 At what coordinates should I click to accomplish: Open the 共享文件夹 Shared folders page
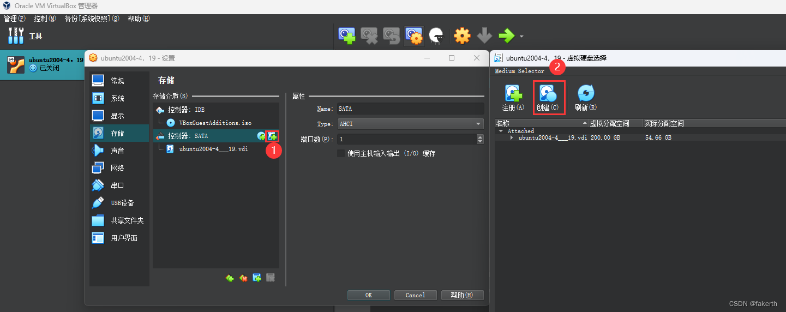[x=119, y=220]
